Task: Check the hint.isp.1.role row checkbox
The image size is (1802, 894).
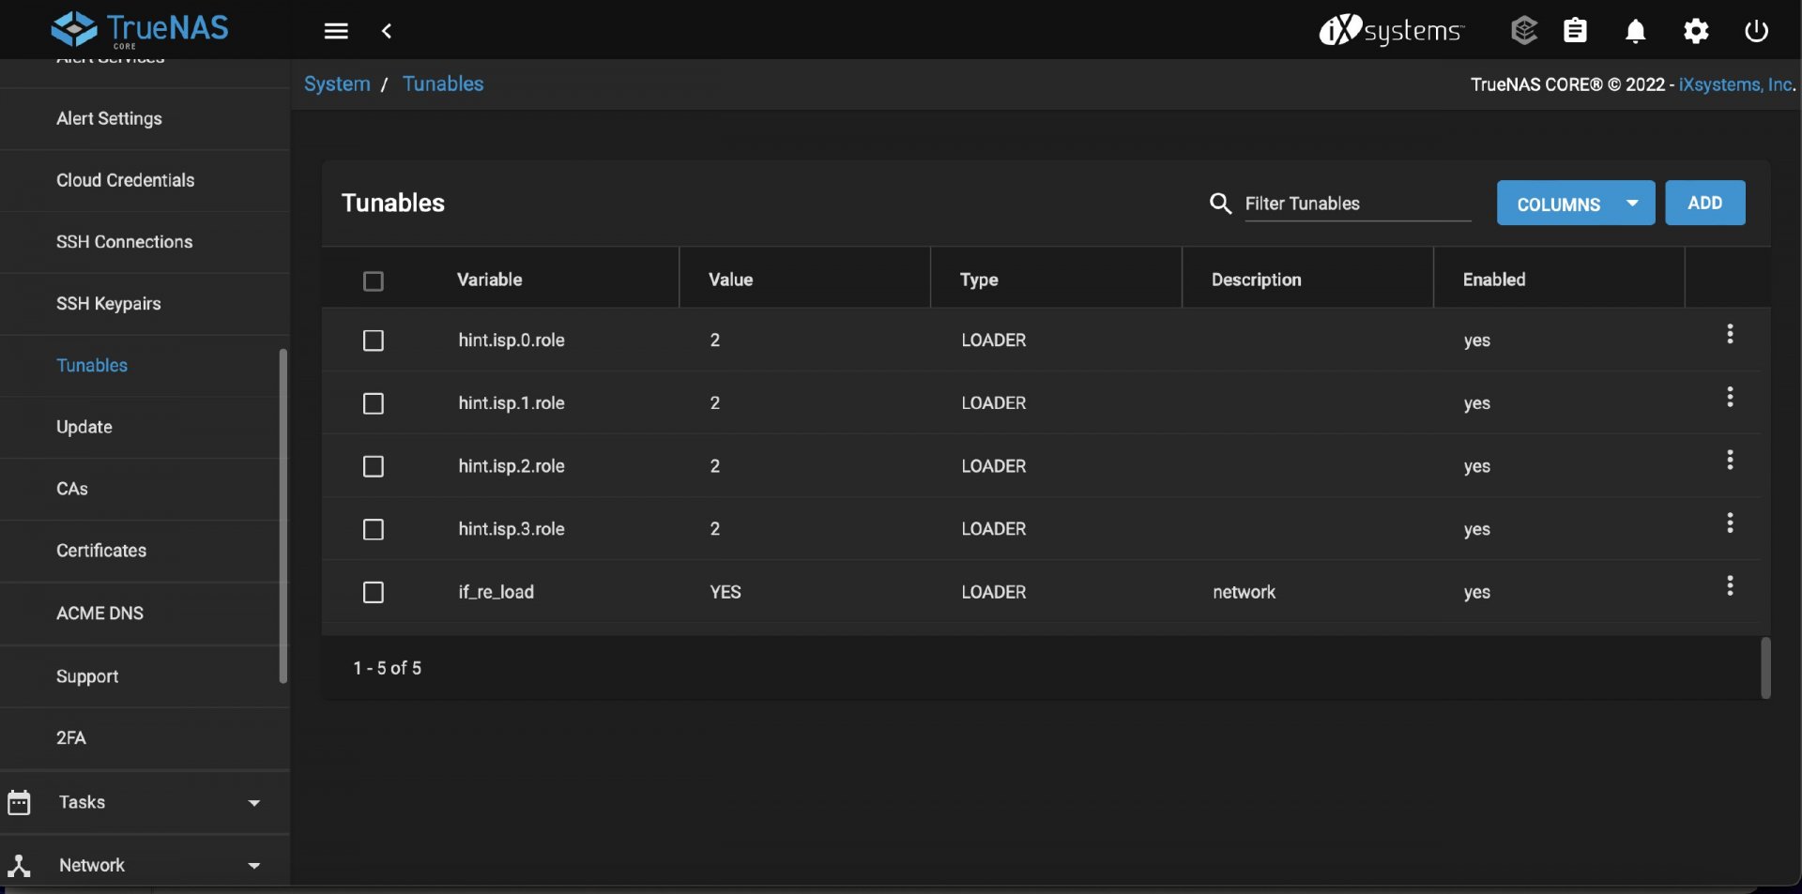Action: tap(374, 403)
